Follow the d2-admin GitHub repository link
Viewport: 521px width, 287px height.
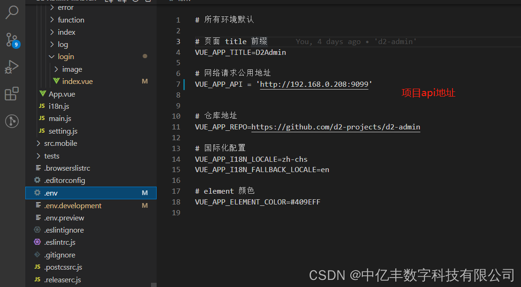pos(336,127)
